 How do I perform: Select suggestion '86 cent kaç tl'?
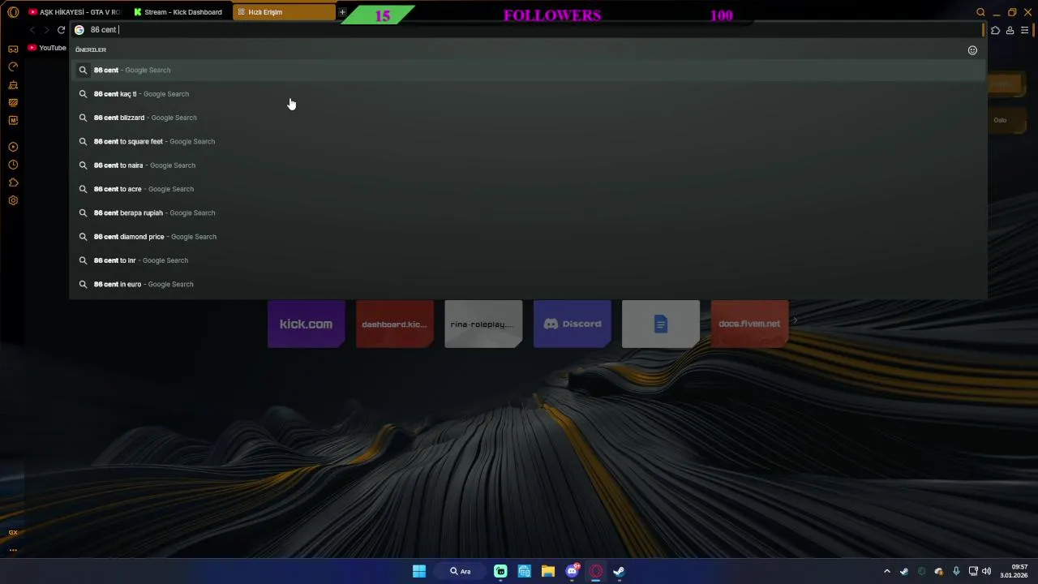coord(528,94)
